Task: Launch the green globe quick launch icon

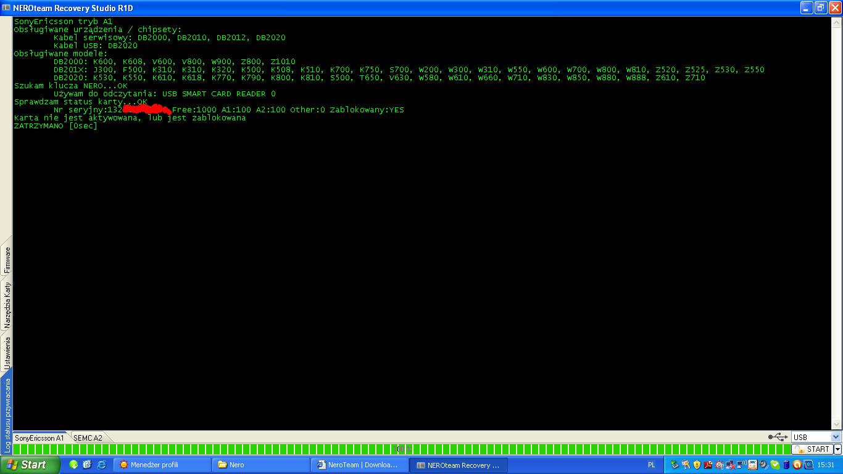Action: pos(74,465)
